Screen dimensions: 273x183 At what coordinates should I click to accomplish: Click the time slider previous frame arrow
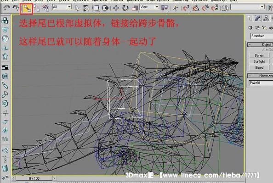pyautogui.click(x=14, y=178)
